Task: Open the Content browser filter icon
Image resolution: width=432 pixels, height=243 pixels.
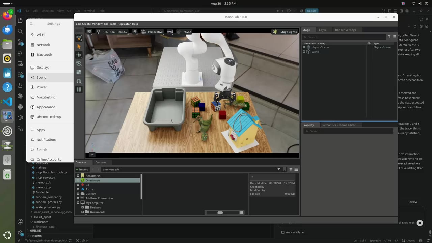Action: (291, 169)
